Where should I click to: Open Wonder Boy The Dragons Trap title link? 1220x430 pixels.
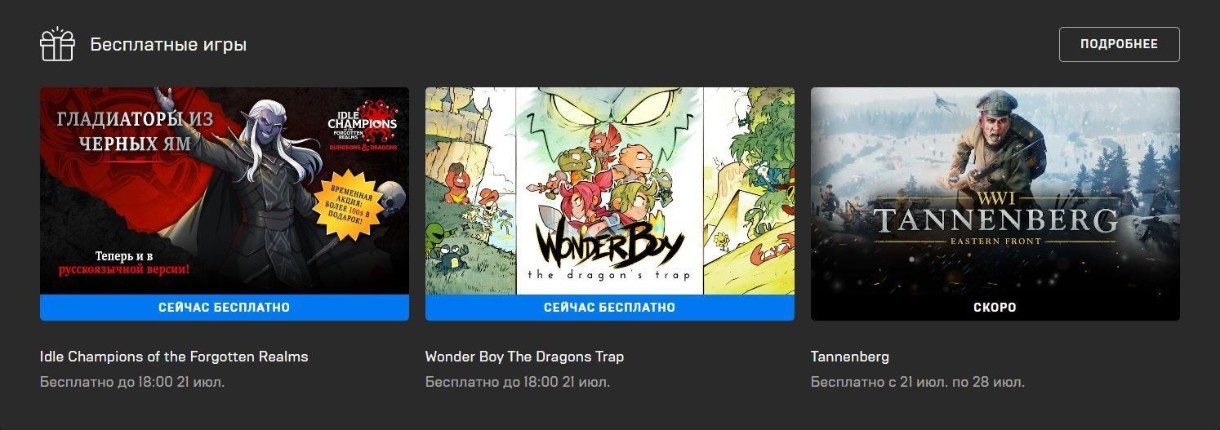click(524, 357)
